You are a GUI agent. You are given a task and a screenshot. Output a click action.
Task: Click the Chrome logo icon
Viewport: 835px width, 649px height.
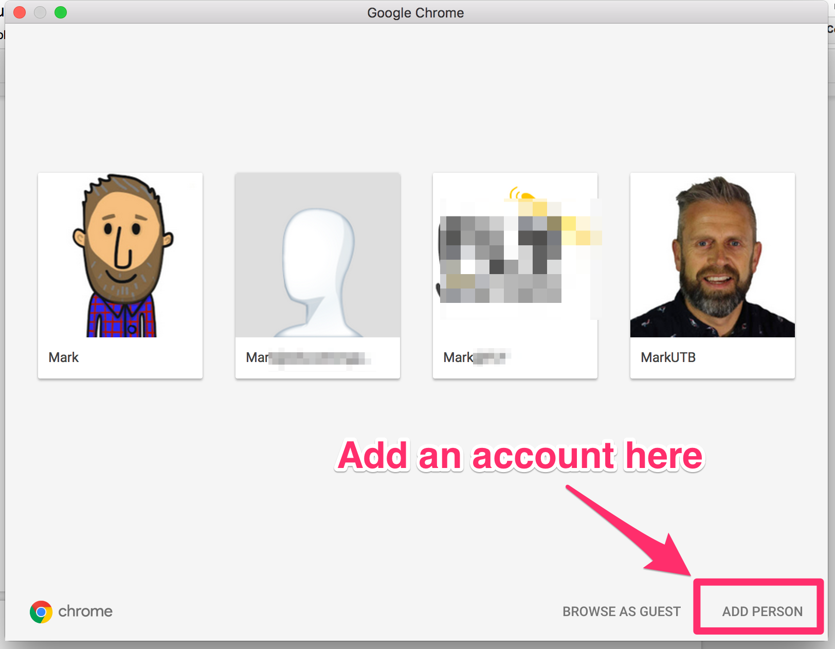tap(41, 612)
